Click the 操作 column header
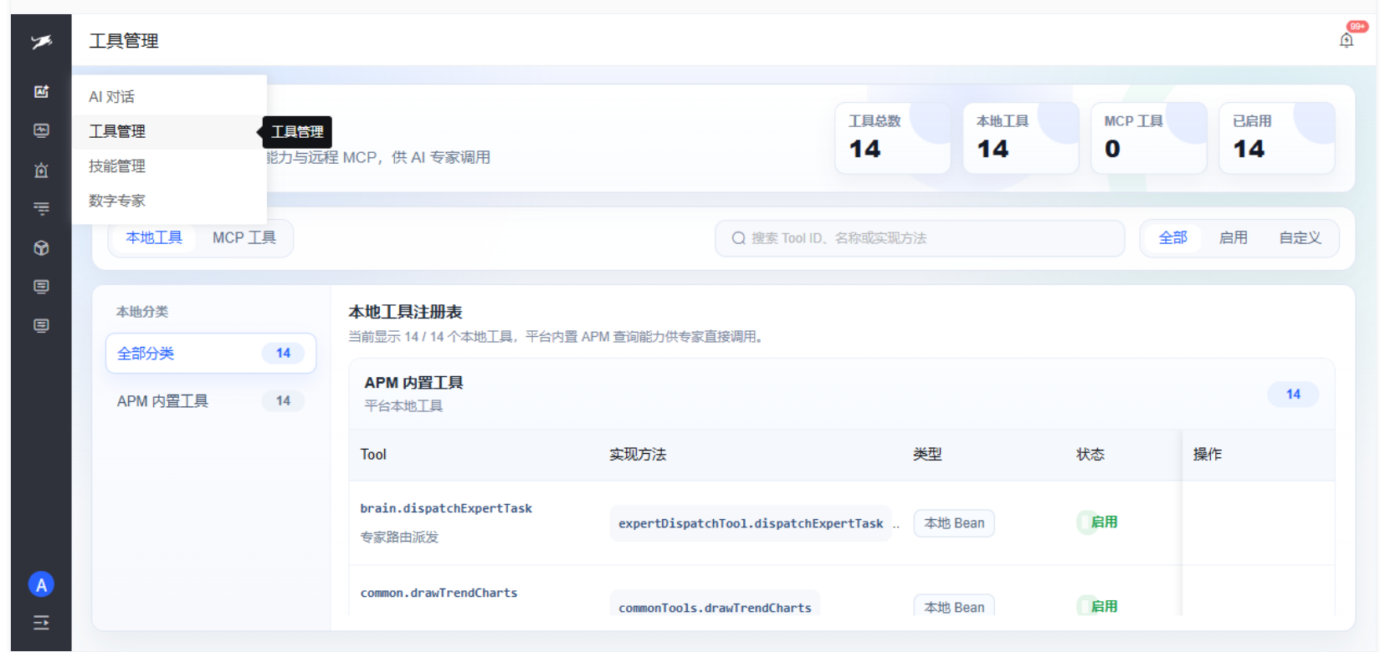This screenshot has height=652, width=1385. point(1208,455)
